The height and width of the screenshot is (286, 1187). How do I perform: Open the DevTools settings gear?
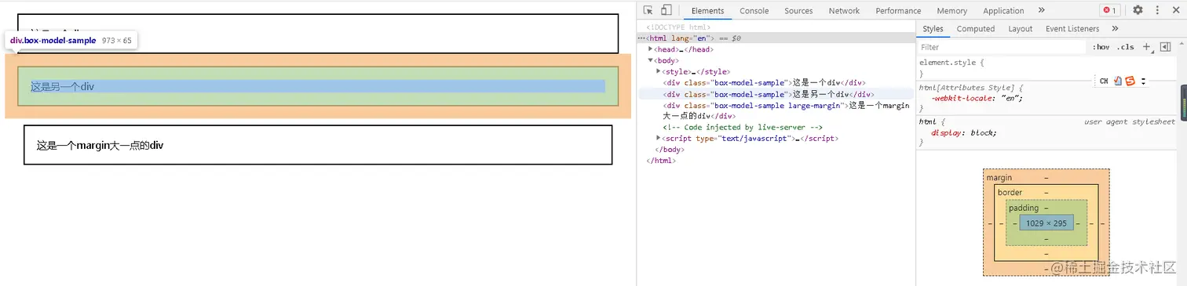1138,10
